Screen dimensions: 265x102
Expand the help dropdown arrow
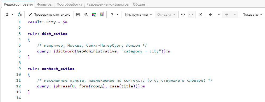click(x=118, y=15)
